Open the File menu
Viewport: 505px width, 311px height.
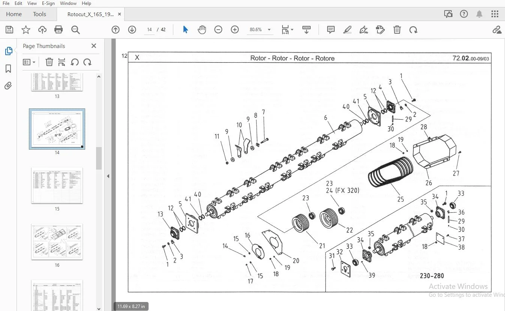6,3
